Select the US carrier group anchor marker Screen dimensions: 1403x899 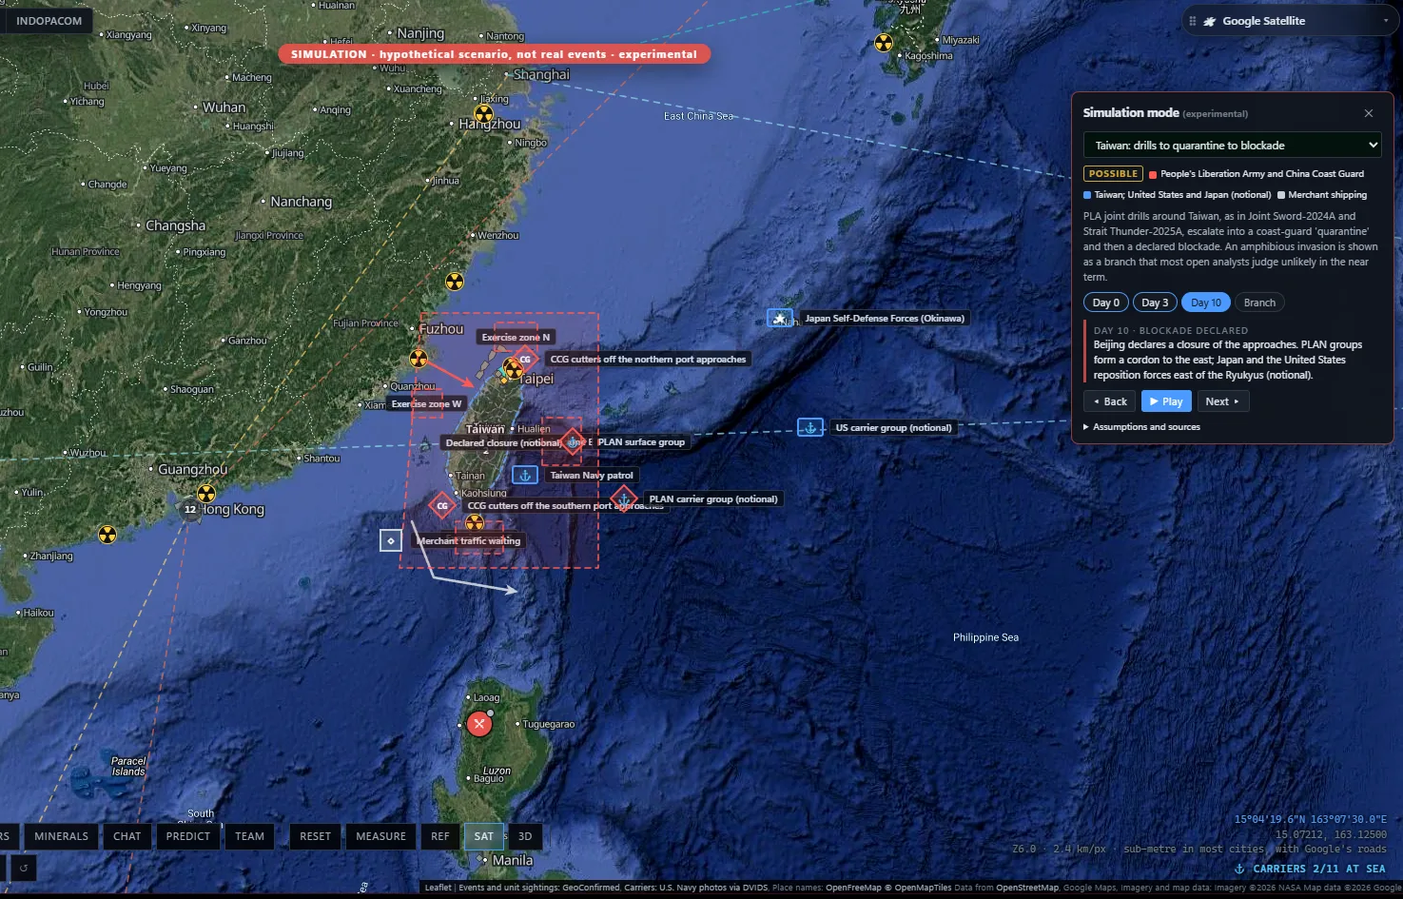point(810,427)
